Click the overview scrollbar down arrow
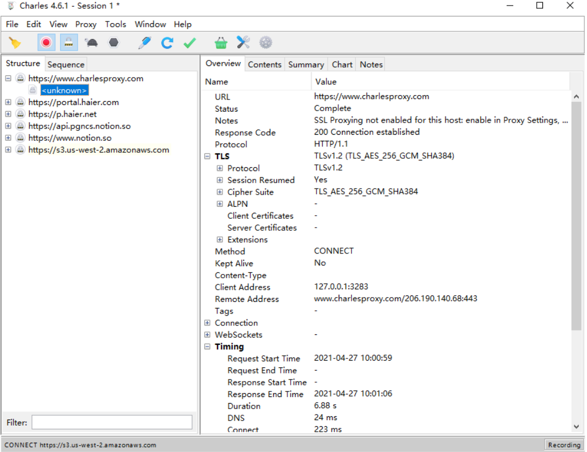This screenshot has height=452, width=587. tap(577, 427)
